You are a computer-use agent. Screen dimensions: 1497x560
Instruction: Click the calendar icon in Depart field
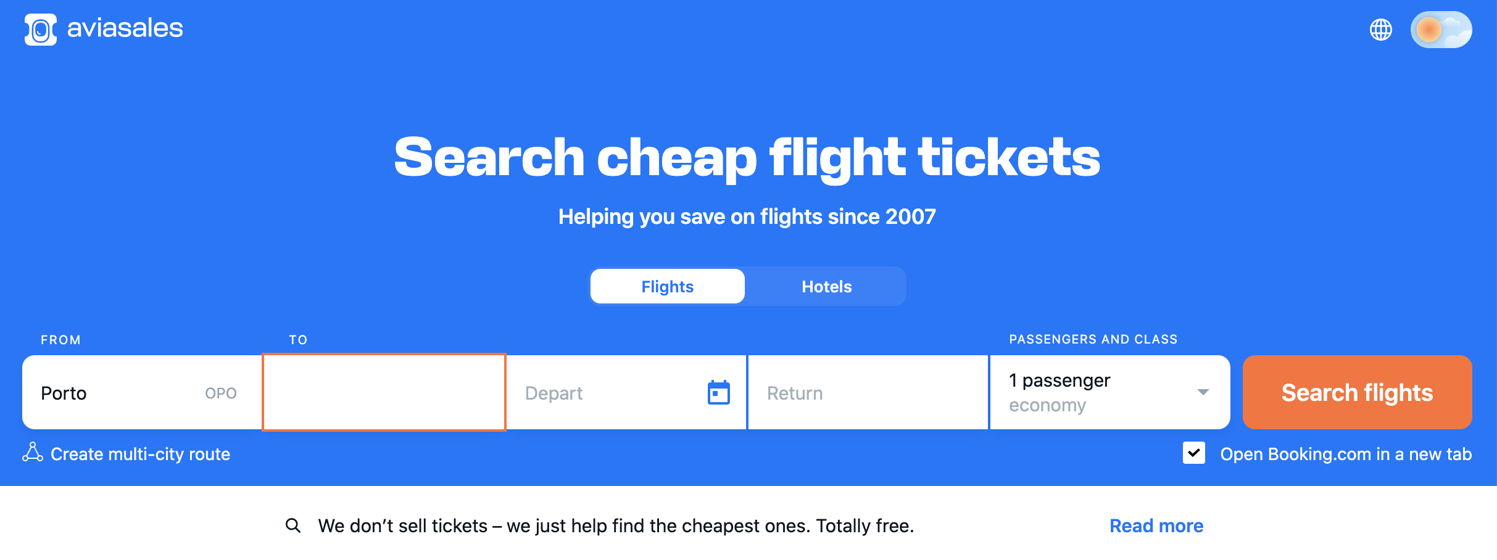click(x=718, y=392)
